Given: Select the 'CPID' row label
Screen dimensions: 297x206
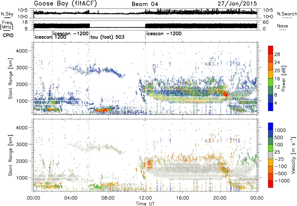Looking at the screenshot, I should (8, 35).
